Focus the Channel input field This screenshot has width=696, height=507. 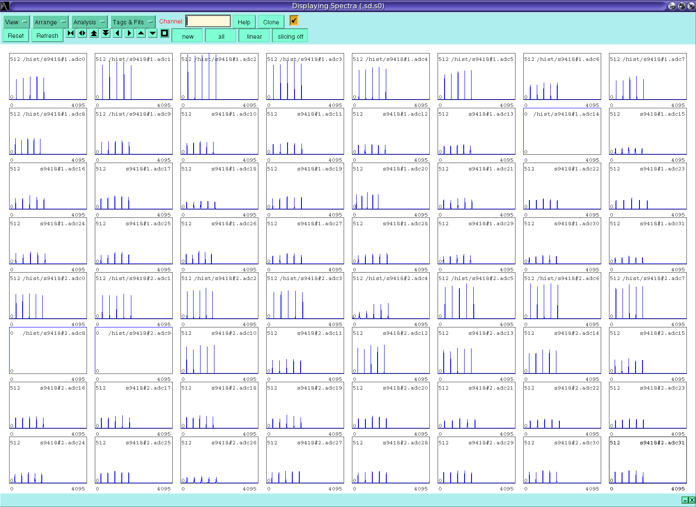click(208, 21)
